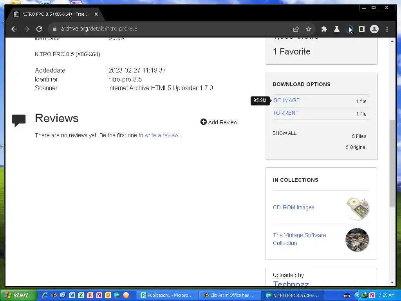Screen dimensions: 401x301
Task: Toggle the browser side panel icon
Action: pyautogui.click(x=361, y=29)
